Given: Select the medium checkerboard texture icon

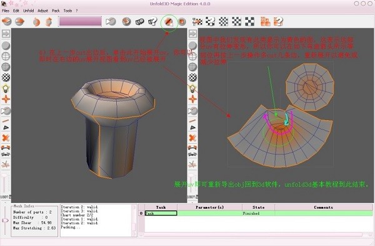Looking at the screenshot, I should tap(236, 22).
